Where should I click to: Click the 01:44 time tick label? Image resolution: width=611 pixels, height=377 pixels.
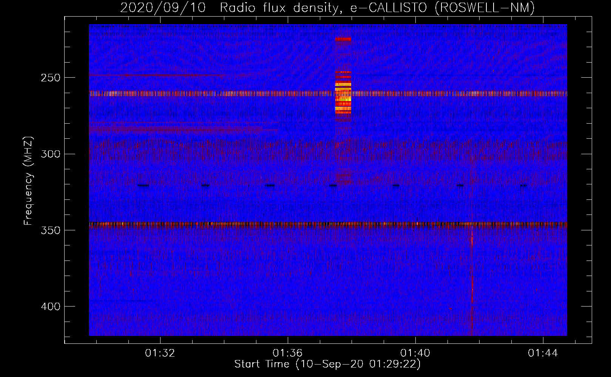[x=543, y=353]
